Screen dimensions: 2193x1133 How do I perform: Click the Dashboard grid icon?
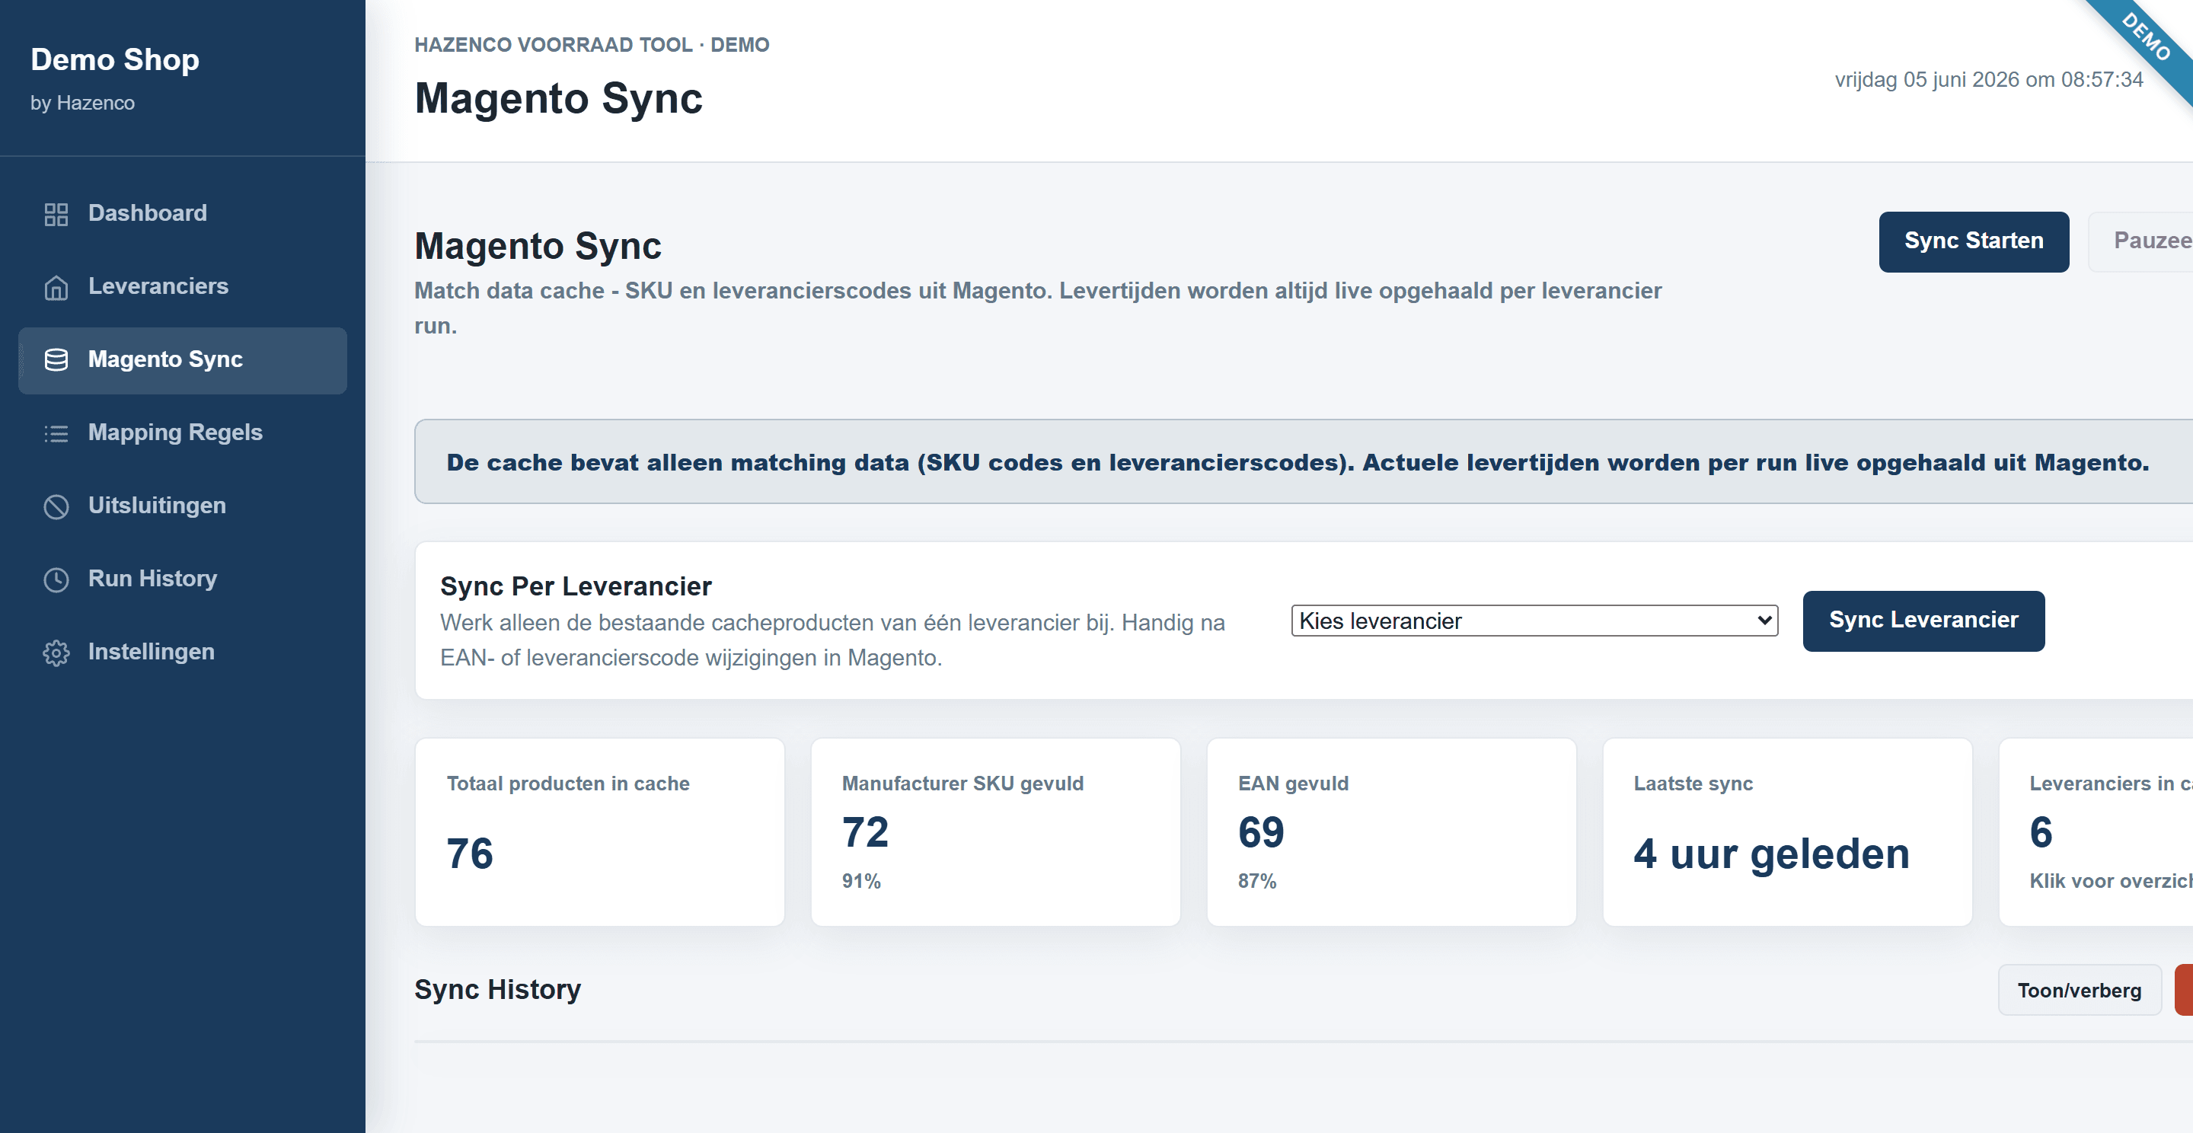[56, 214]
